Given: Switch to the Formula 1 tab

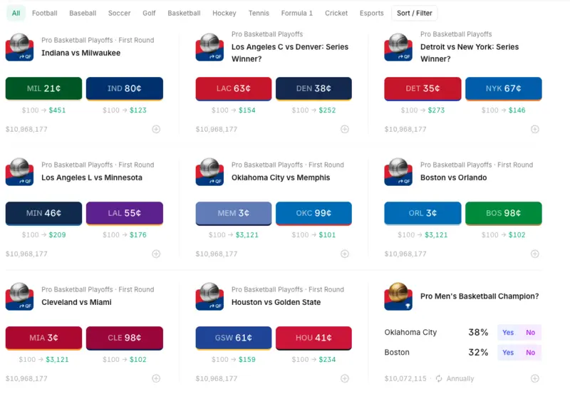Looking at the screenshot, I should click(x=296, y=13).
